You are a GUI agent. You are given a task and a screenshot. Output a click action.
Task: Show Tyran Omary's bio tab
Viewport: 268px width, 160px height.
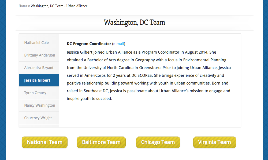[x=35, y=93]
